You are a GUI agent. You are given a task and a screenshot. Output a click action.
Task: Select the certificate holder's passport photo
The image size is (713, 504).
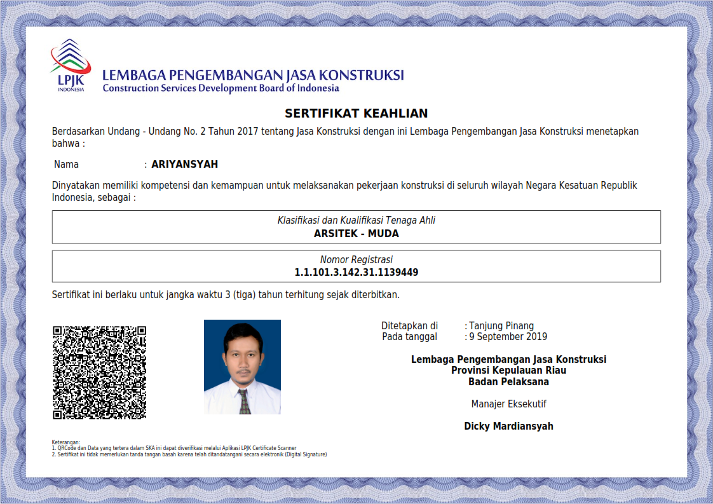click(x=242, y=367)
